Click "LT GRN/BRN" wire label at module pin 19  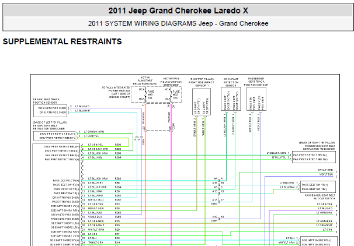point(96,221)
